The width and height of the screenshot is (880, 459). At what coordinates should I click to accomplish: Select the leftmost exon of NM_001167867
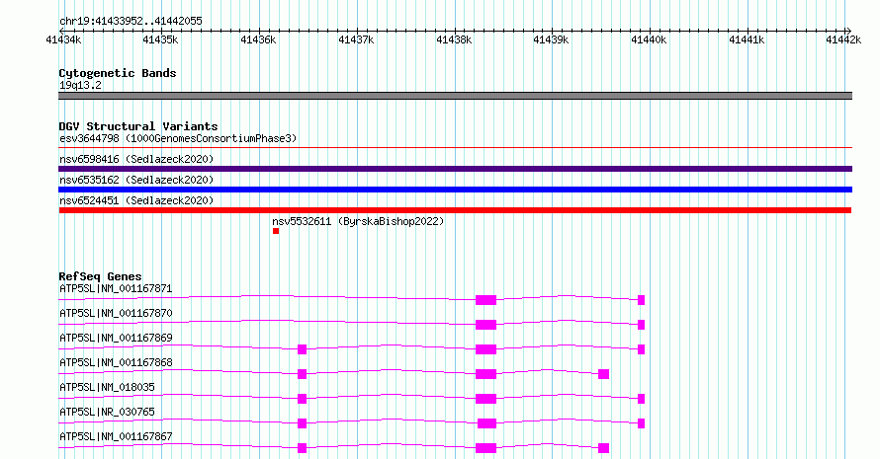(302, 448)
